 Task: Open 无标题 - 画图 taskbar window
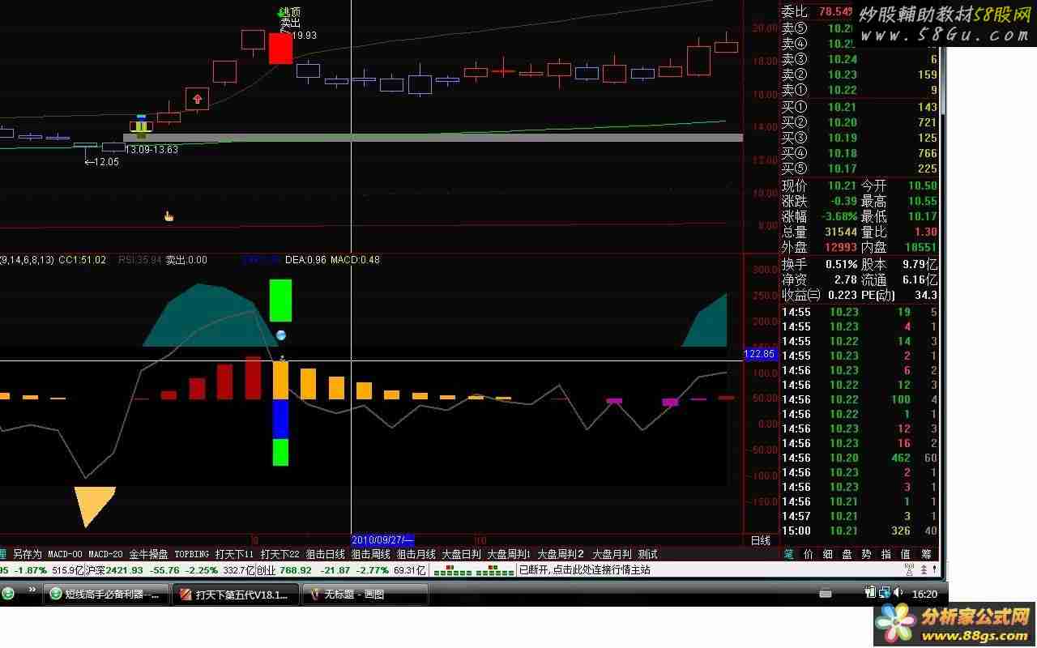click(365, 595)
